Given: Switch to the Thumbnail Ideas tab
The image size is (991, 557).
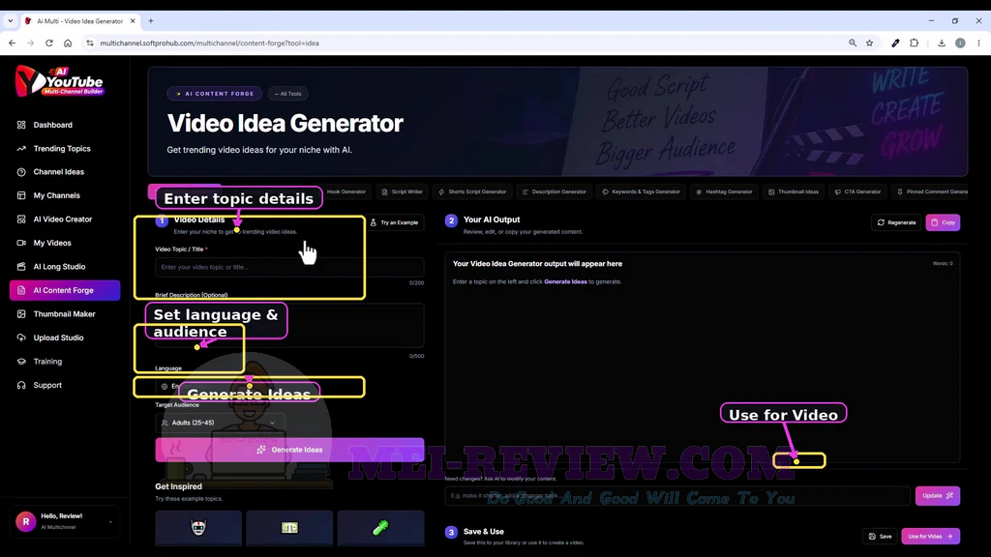Looking at the screenshot, I should point(794,192).
